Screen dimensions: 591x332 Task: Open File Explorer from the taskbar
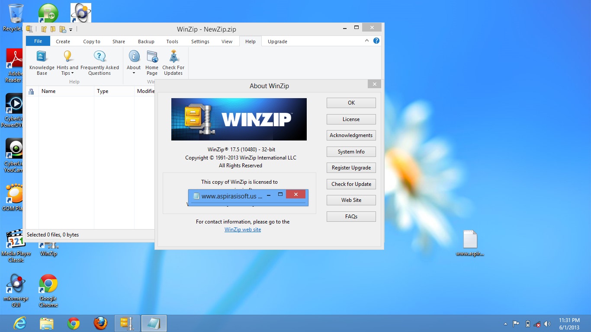pos(47,323)
